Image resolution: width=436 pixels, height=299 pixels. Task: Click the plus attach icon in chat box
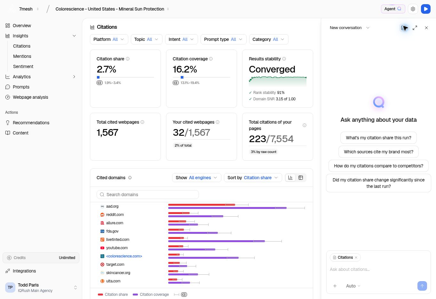[x=335, y=286]
